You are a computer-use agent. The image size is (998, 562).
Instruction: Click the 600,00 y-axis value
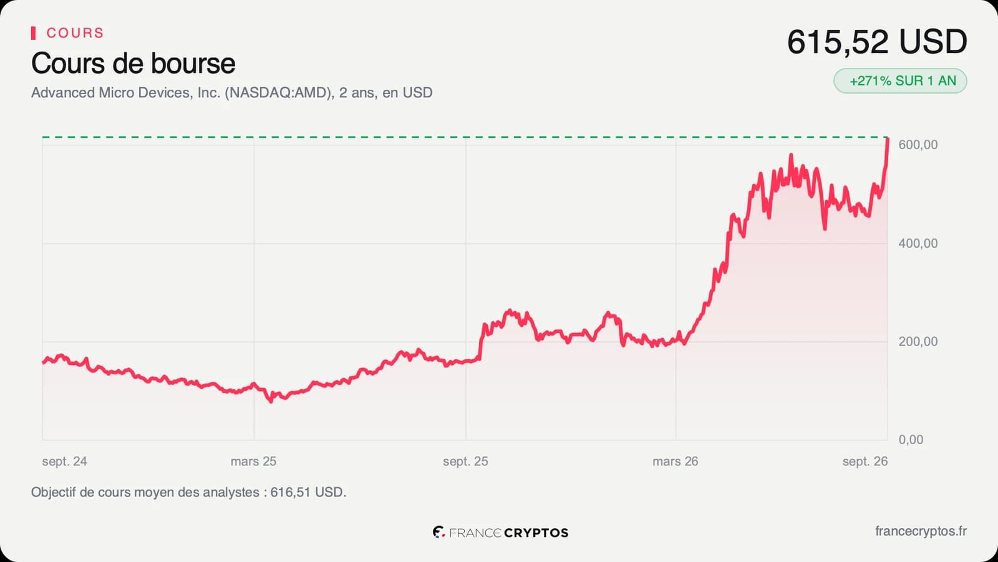918,145
